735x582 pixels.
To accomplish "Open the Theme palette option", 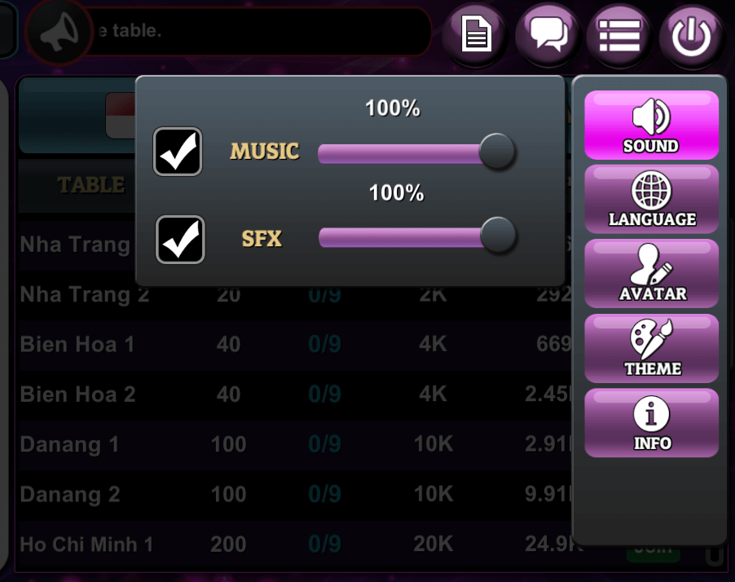I will [651, 348].
